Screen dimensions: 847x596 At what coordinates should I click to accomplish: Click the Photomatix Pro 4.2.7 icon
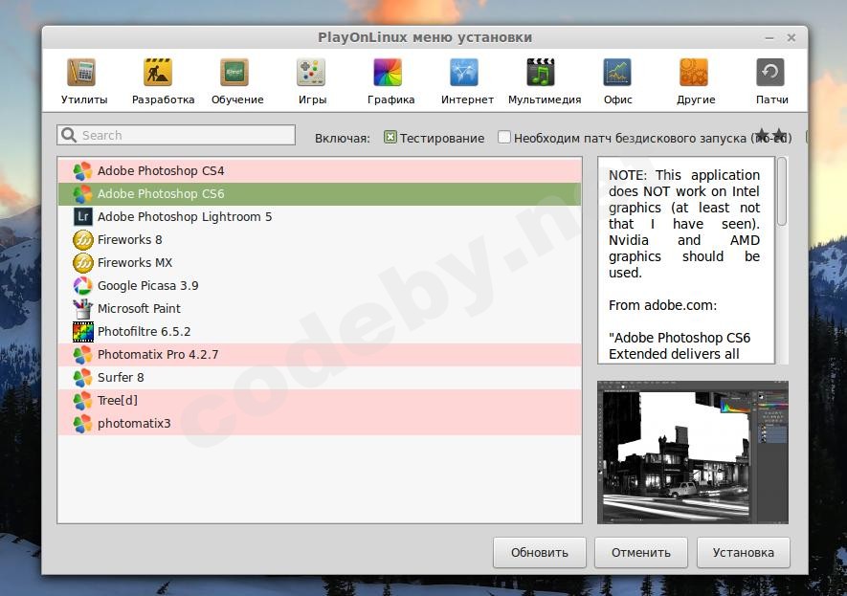click(82, 355)
